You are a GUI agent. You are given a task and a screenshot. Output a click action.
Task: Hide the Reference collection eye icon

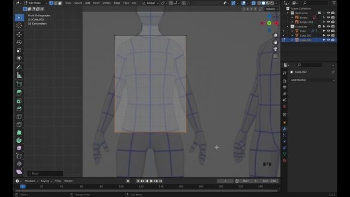coord(328,13)
